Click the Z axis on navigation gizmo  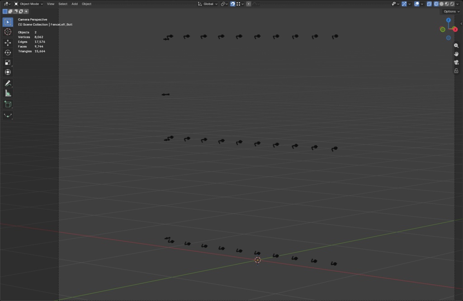[x=448, y=20]
